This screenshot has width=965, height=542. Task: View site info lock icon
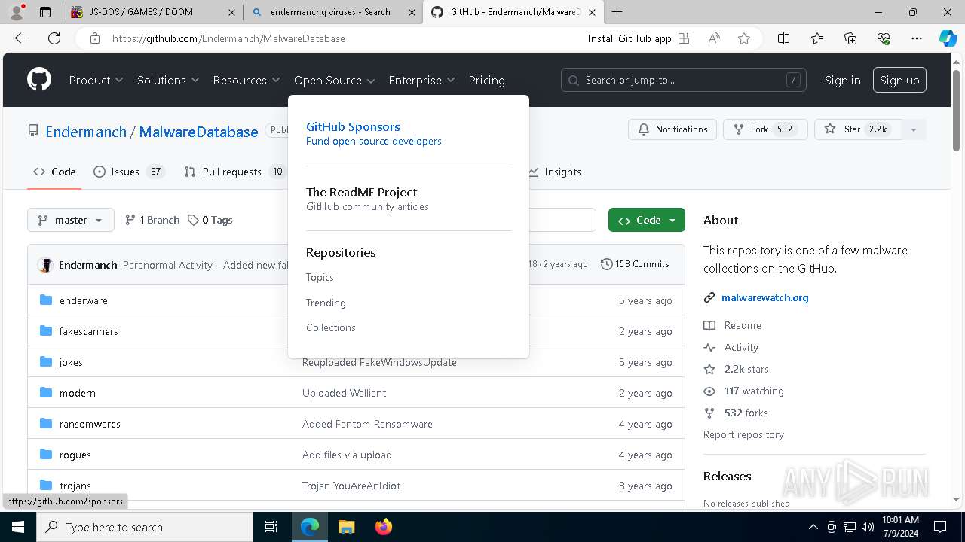pyautogui.click(x=95, y=38)
